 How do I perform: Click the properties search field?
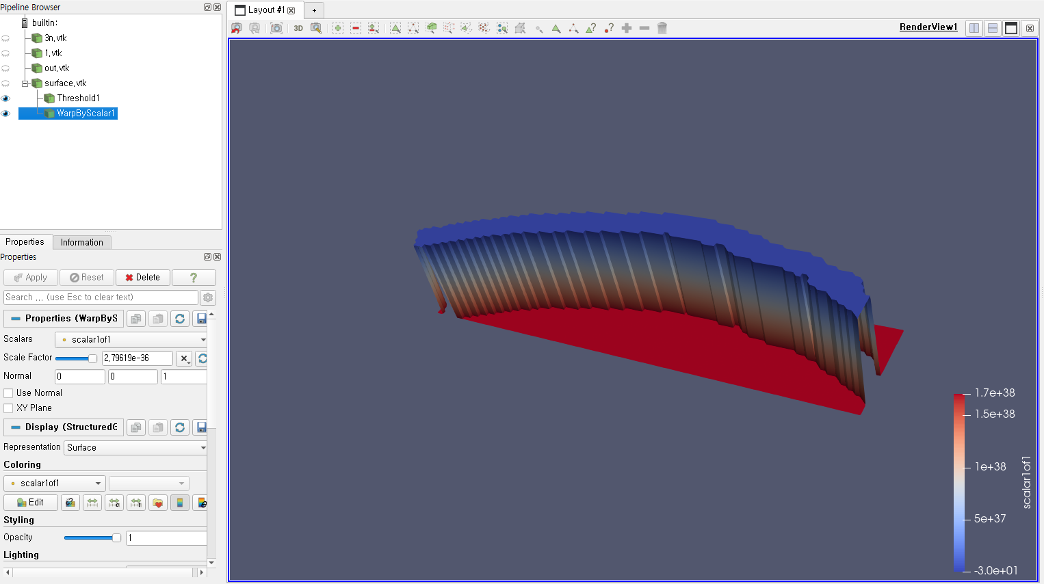point(101,297)
